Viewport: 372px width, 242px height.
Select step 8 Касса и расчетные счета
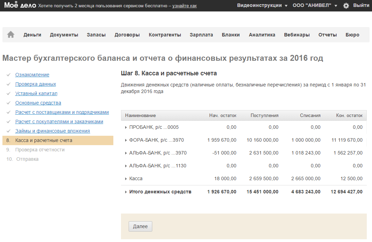click(44, 140)
